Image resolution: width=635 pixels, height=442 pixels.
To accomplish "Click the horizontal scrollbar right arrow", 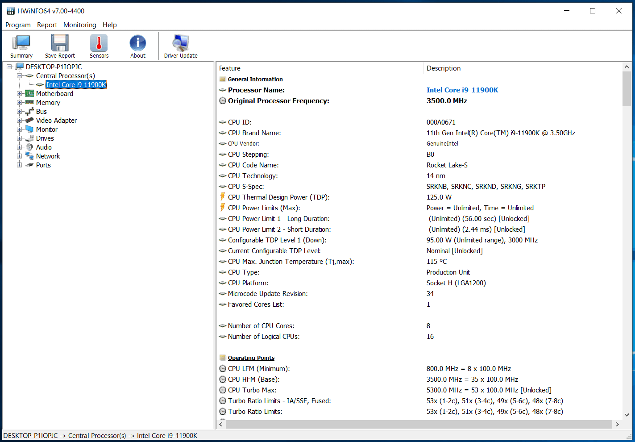I will (617, 424).
